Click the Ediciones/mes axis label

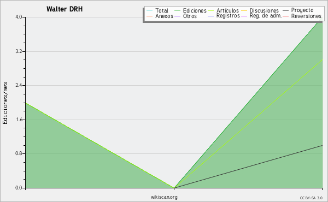5,103
